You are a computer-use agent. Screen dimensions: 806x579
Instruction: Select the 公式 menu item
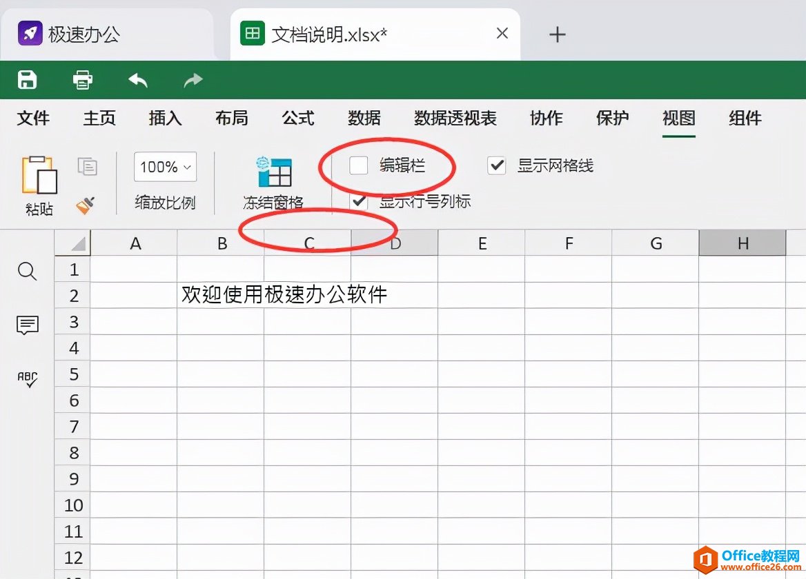297,118
